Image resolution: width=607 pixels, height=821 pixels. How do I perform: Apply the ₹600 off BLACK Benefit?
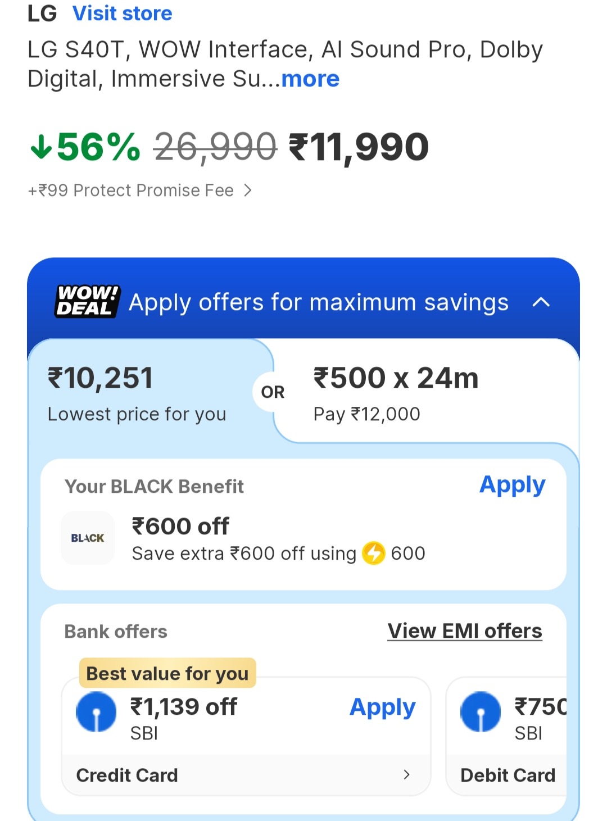coord(512,484)
